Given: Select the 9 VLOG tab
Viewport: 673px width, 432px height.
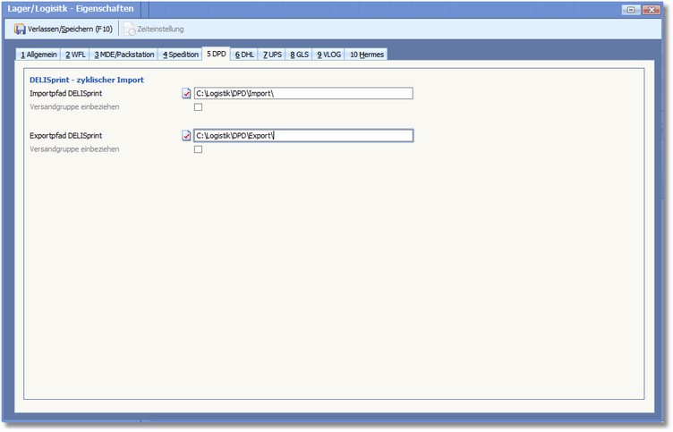Looking at the screenshot, I should pyautogui.click(x=328, y=55).
